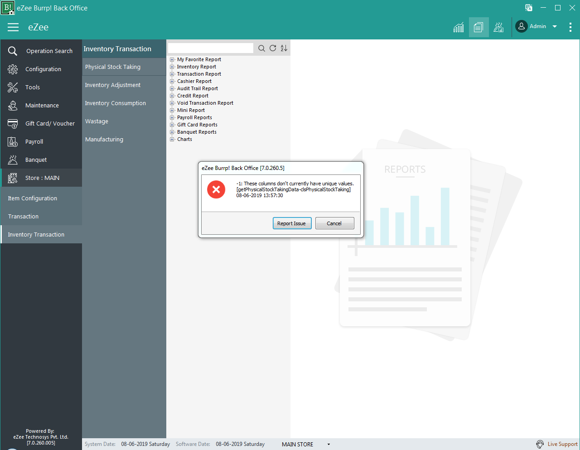Click the System Date value
580x450 pixels.
pyautogui.click(x=145, y=444)
